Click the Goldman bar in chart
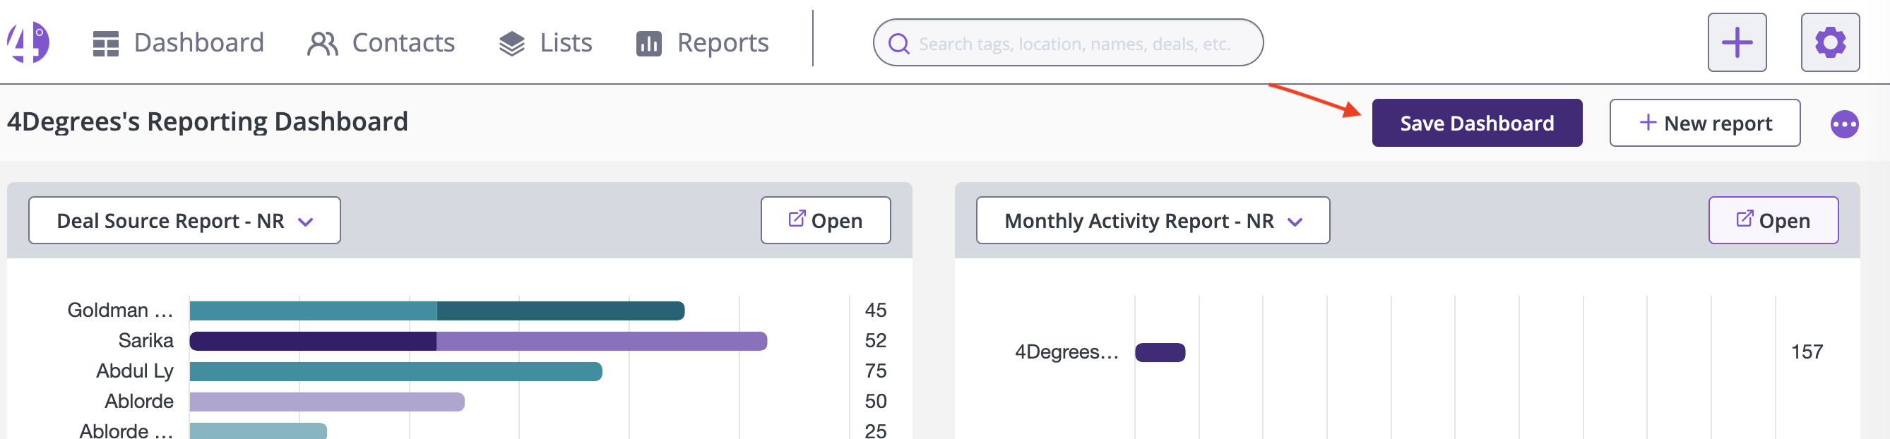1890x439 pixels. (436, 311)
